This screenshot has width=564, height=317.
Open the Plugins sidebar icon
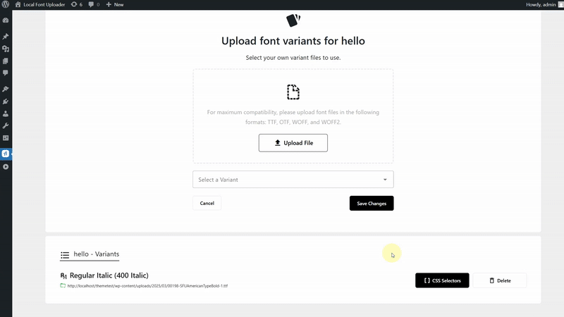[6, 101]
